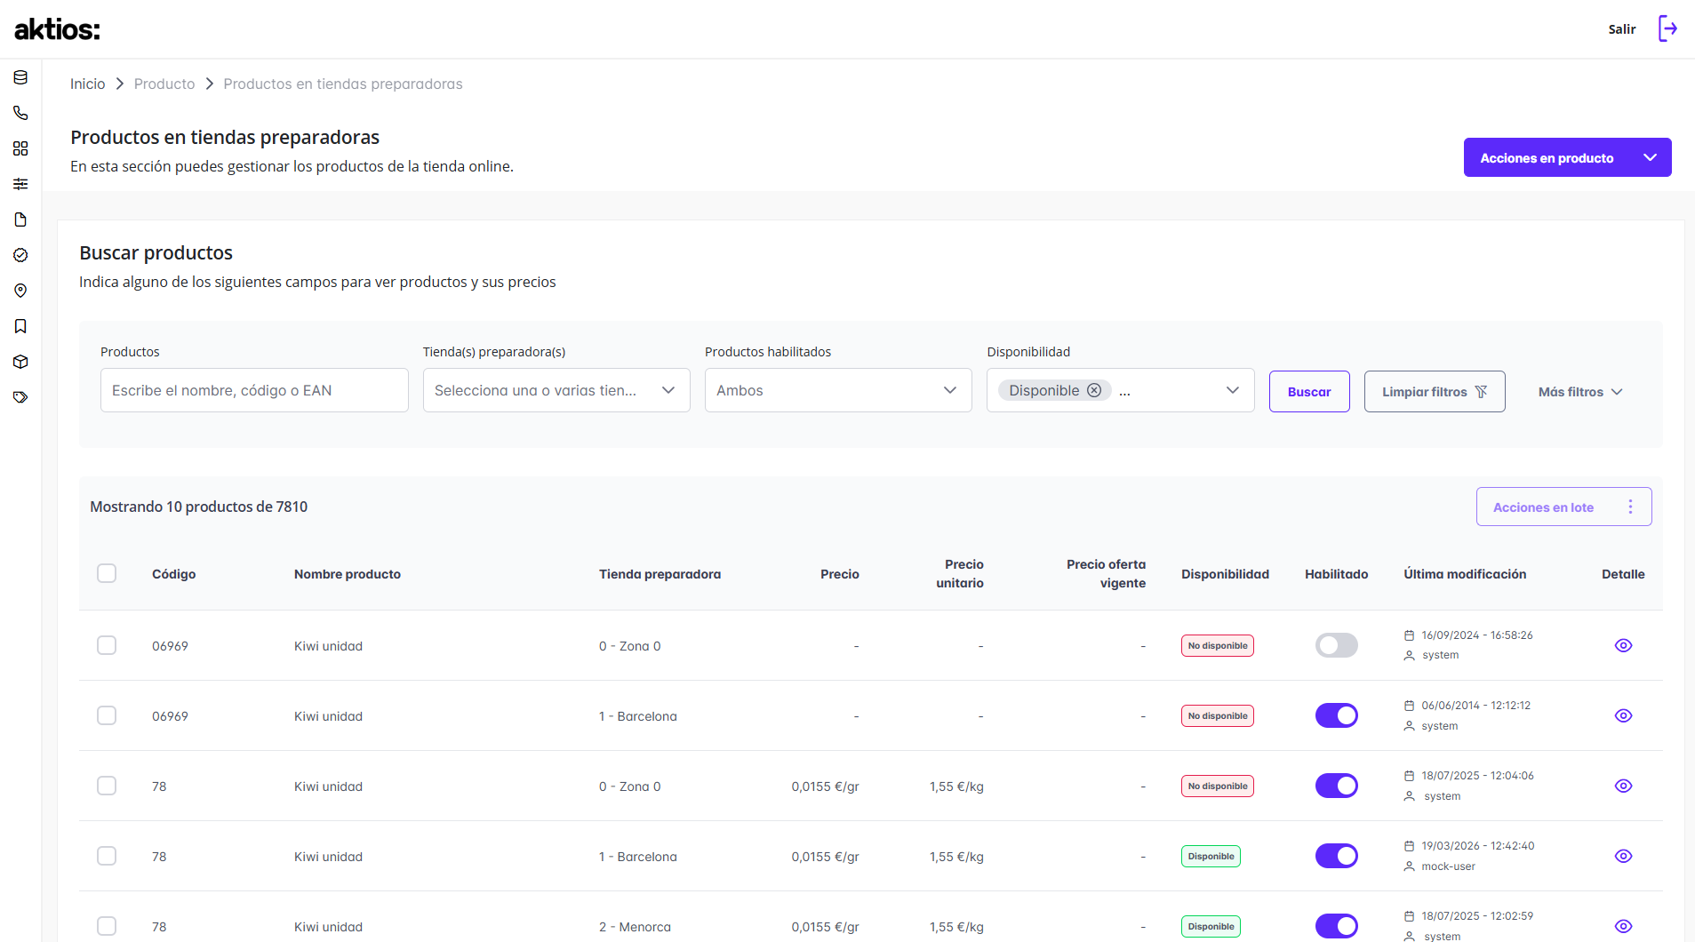Viewport: 1695px width, 942px height.
Task: Open the verified badge sidebar icon
Action: click(x=20, y=255)
